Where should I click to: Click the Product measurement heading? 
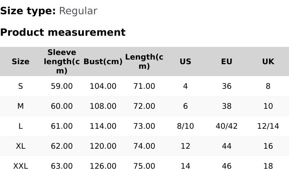click(x=63, y=32)
